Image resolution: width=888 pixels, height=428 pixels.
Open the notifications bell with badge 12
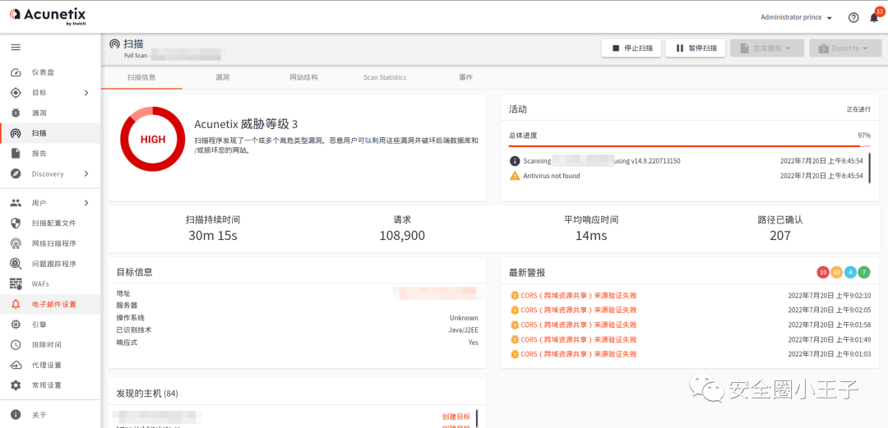(x=874, y=17)
